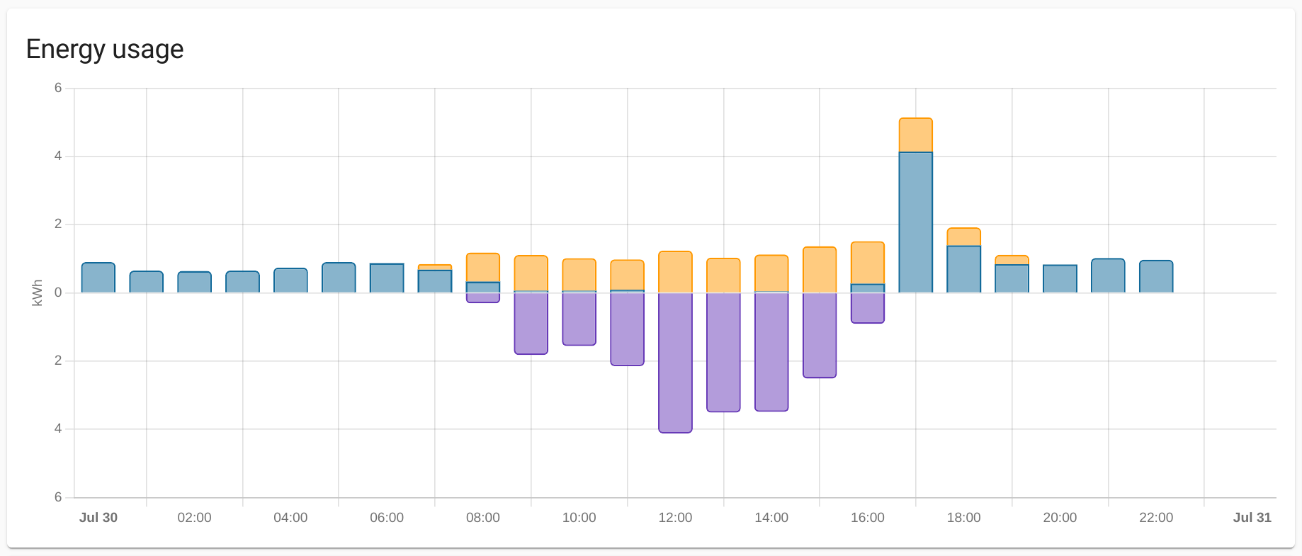
Task: Click the "Jul 30" x-axis label
Action: (98, 518)
